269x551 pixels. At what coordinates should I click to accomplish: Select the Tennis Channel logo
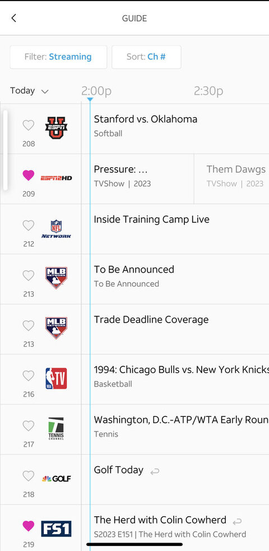pos(56,428)
